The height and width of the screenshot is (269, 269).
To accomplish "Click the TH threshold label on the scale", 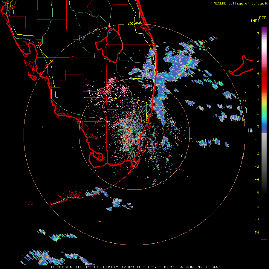I will (x=257, y=233).
